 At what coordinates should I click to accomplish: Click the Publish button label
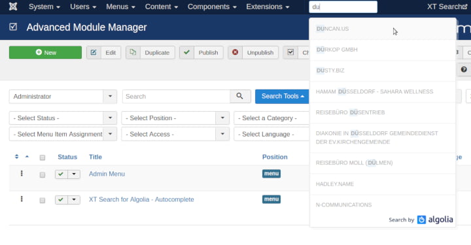[x=208, y=52]
